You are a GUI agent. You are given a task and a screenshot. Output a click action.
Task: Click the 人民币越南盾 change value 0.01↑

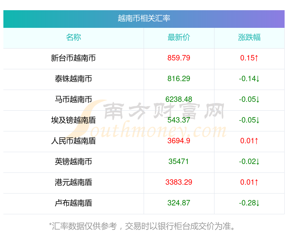(249, 141)
